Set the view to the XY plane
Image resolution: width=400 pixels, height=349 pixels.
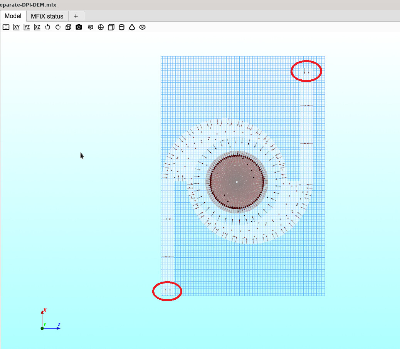coord(16,27)
